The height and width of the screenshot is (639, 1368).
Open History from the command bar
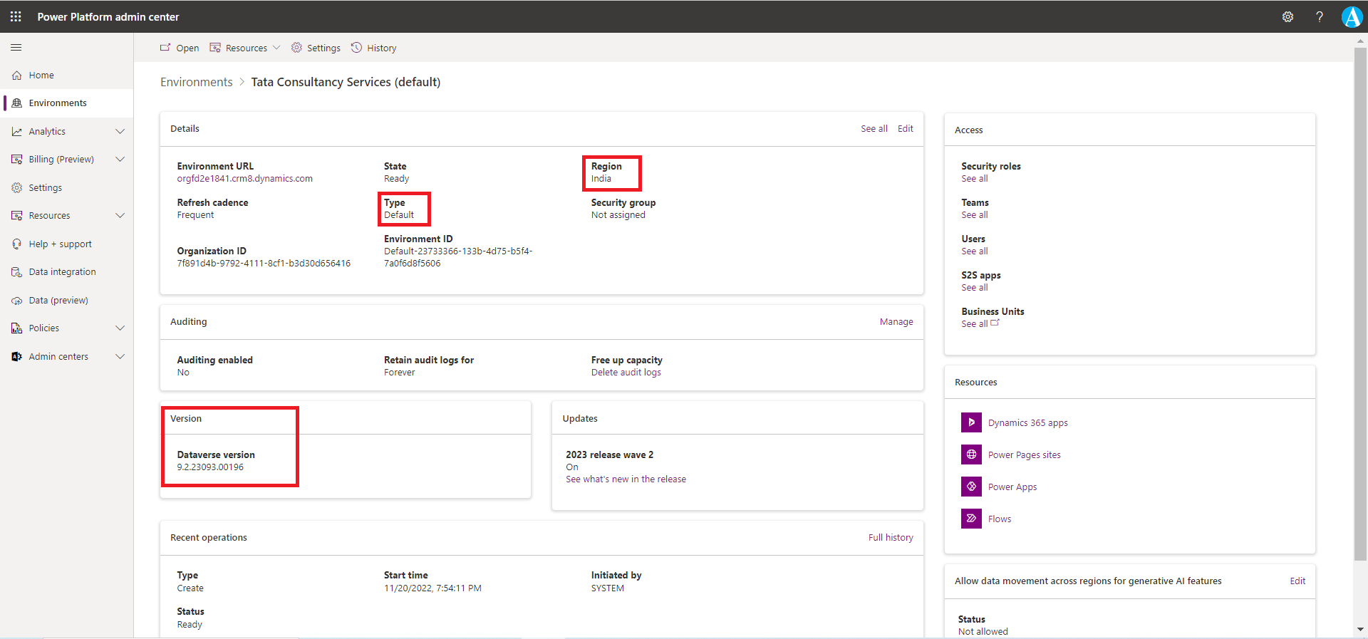pos(374,48)
